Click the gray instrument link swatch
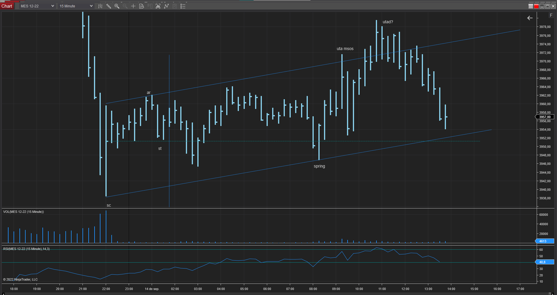This screenshot has height=295, width=557. click(531, 6)
